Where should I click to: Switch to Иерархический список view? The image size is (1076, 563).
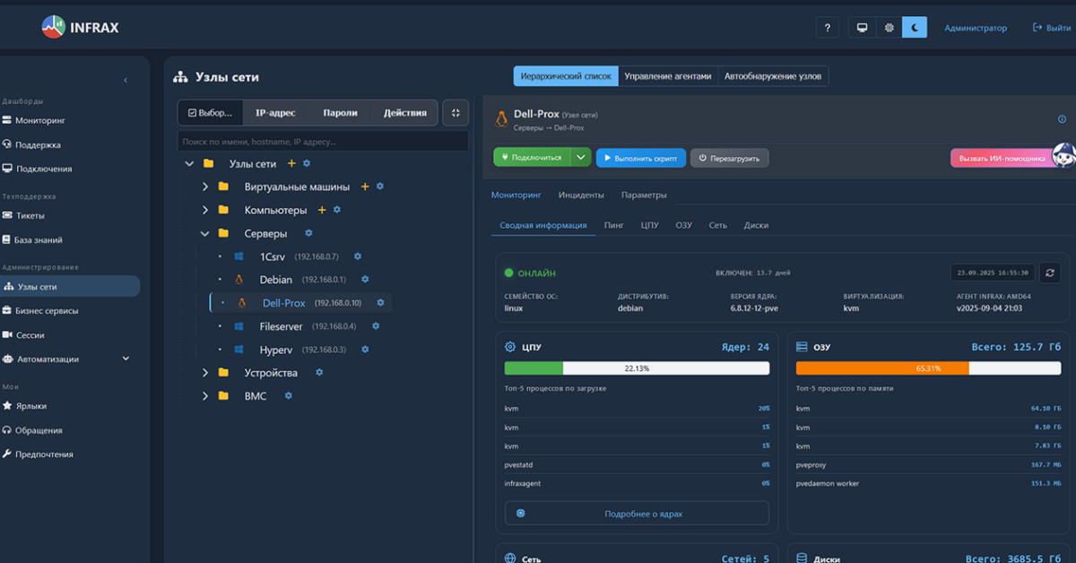click(x=566, y=76)
